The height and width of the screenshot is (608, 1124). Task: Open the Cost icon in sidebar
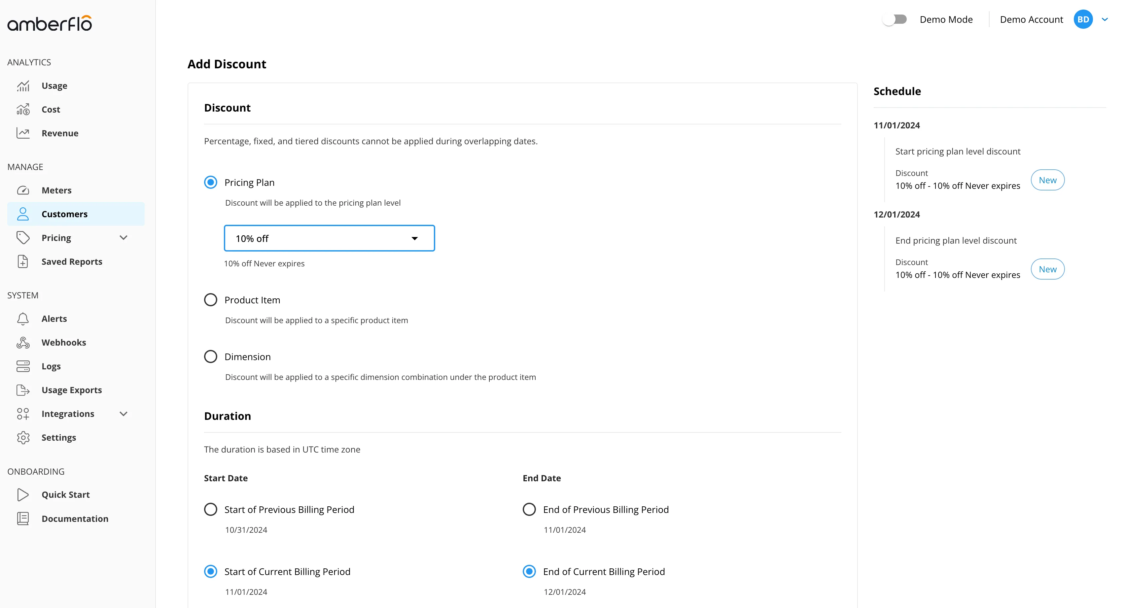(x=23, y=110)
